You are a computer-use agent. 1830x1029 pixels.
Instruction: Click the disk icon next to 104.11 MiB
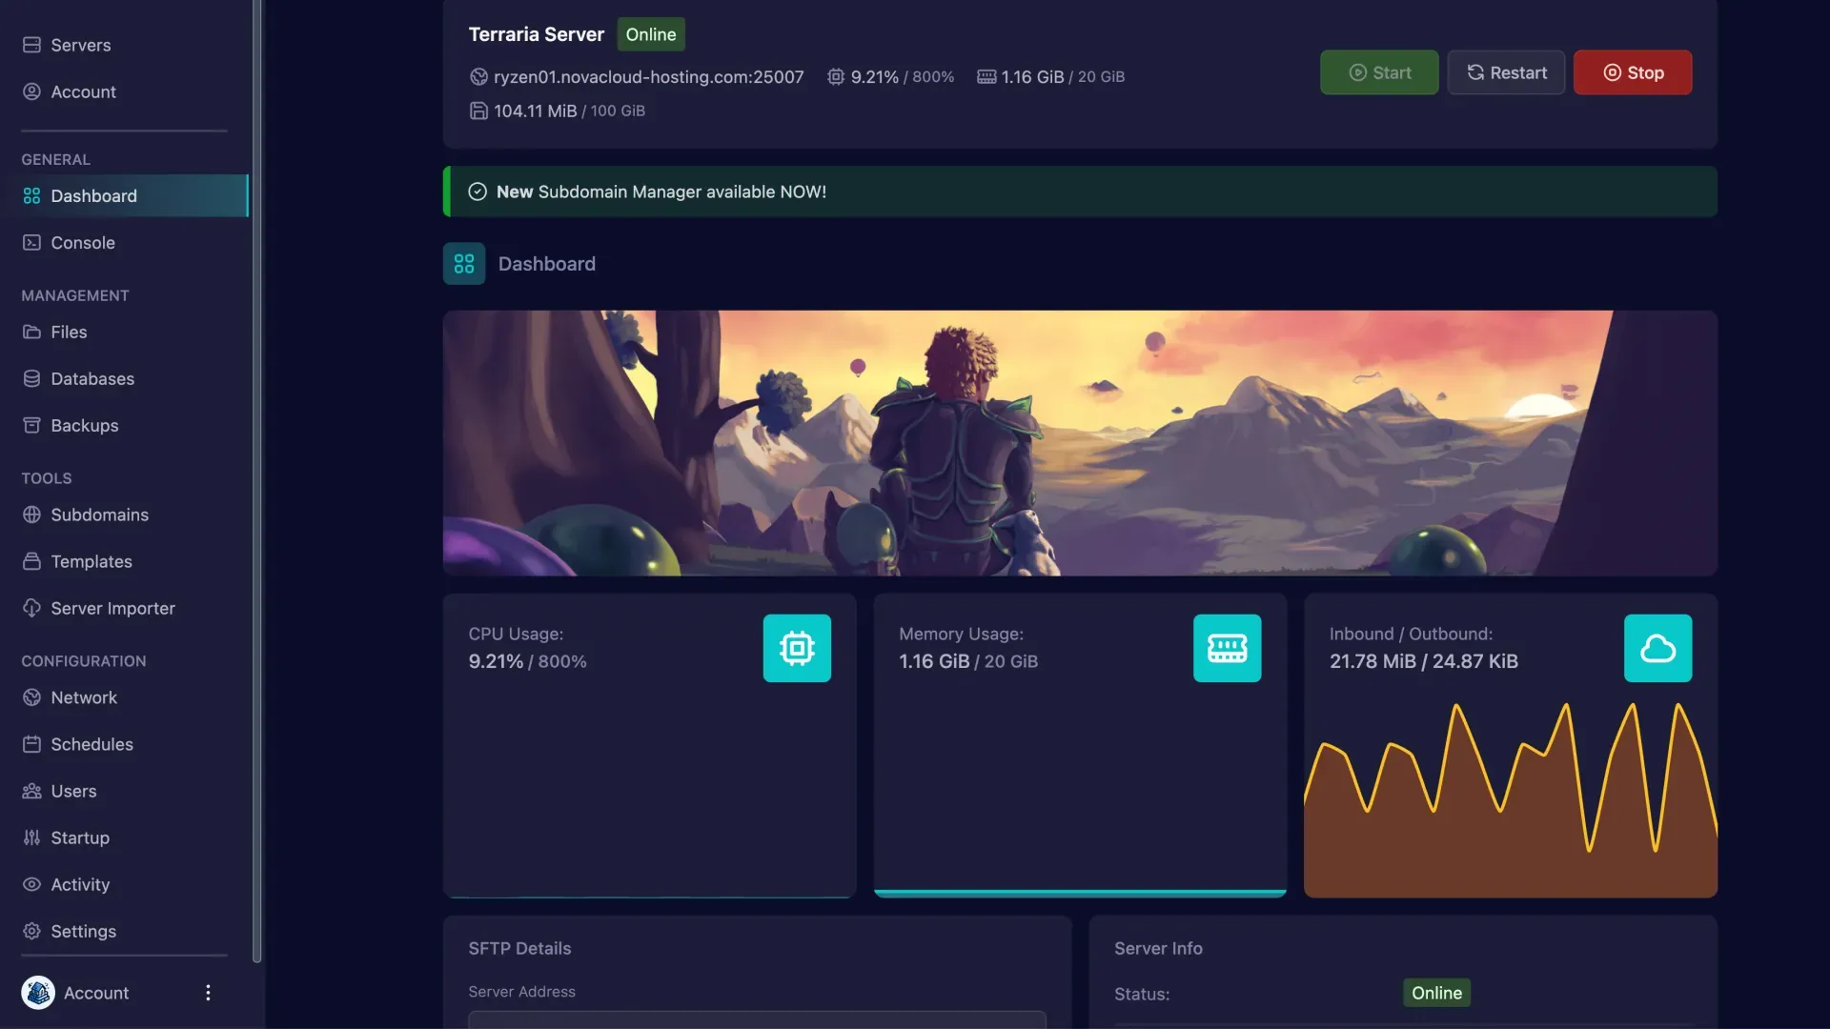(x=478, y=111)
